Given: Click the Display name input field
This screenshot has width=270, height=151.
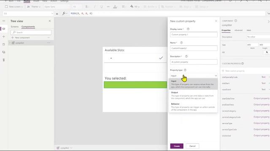Looking at the screenshot, I should coord(194,34).
